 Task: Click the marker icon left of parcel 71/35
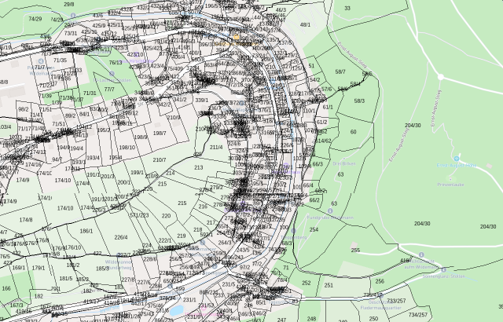point(41,61)
